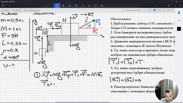Open the Stickers tool
183x103 pixels.
point(76,6)
